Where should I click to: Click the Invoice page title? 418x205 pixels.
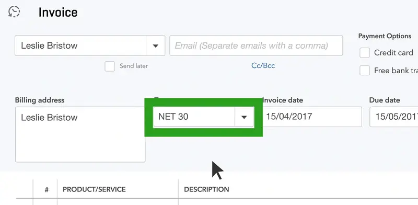pos(58,12)
